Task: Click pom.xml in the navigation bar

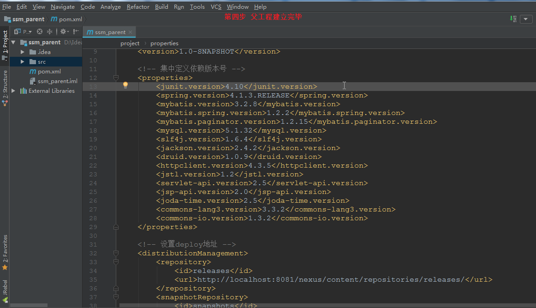Action: (x=67, y=19)
